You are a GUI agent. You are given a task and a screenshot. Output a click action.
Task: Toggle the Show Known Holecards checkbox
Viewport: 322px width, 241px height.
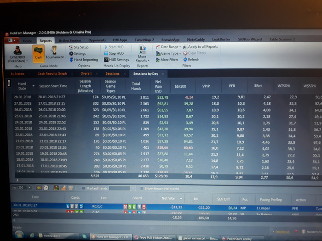pos(142,188)
